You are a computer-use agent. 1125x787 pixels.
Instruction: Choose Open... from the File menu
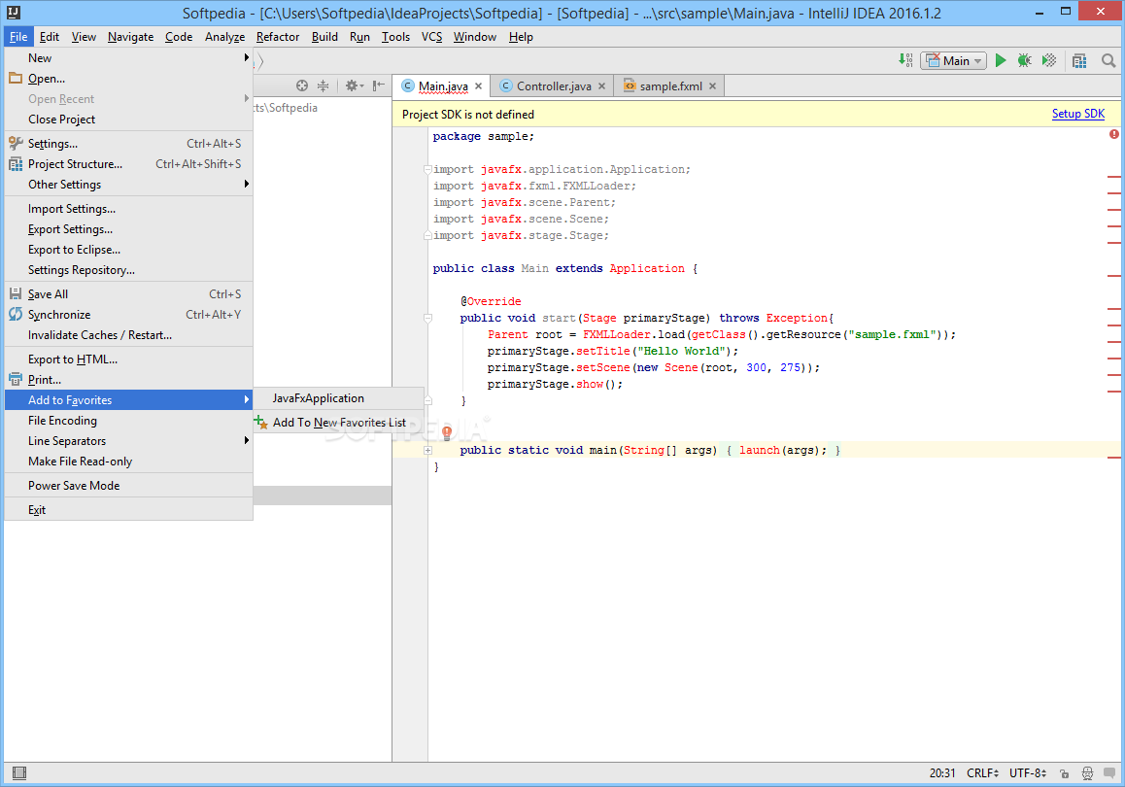pyautogui.click(x=129, y=79)
